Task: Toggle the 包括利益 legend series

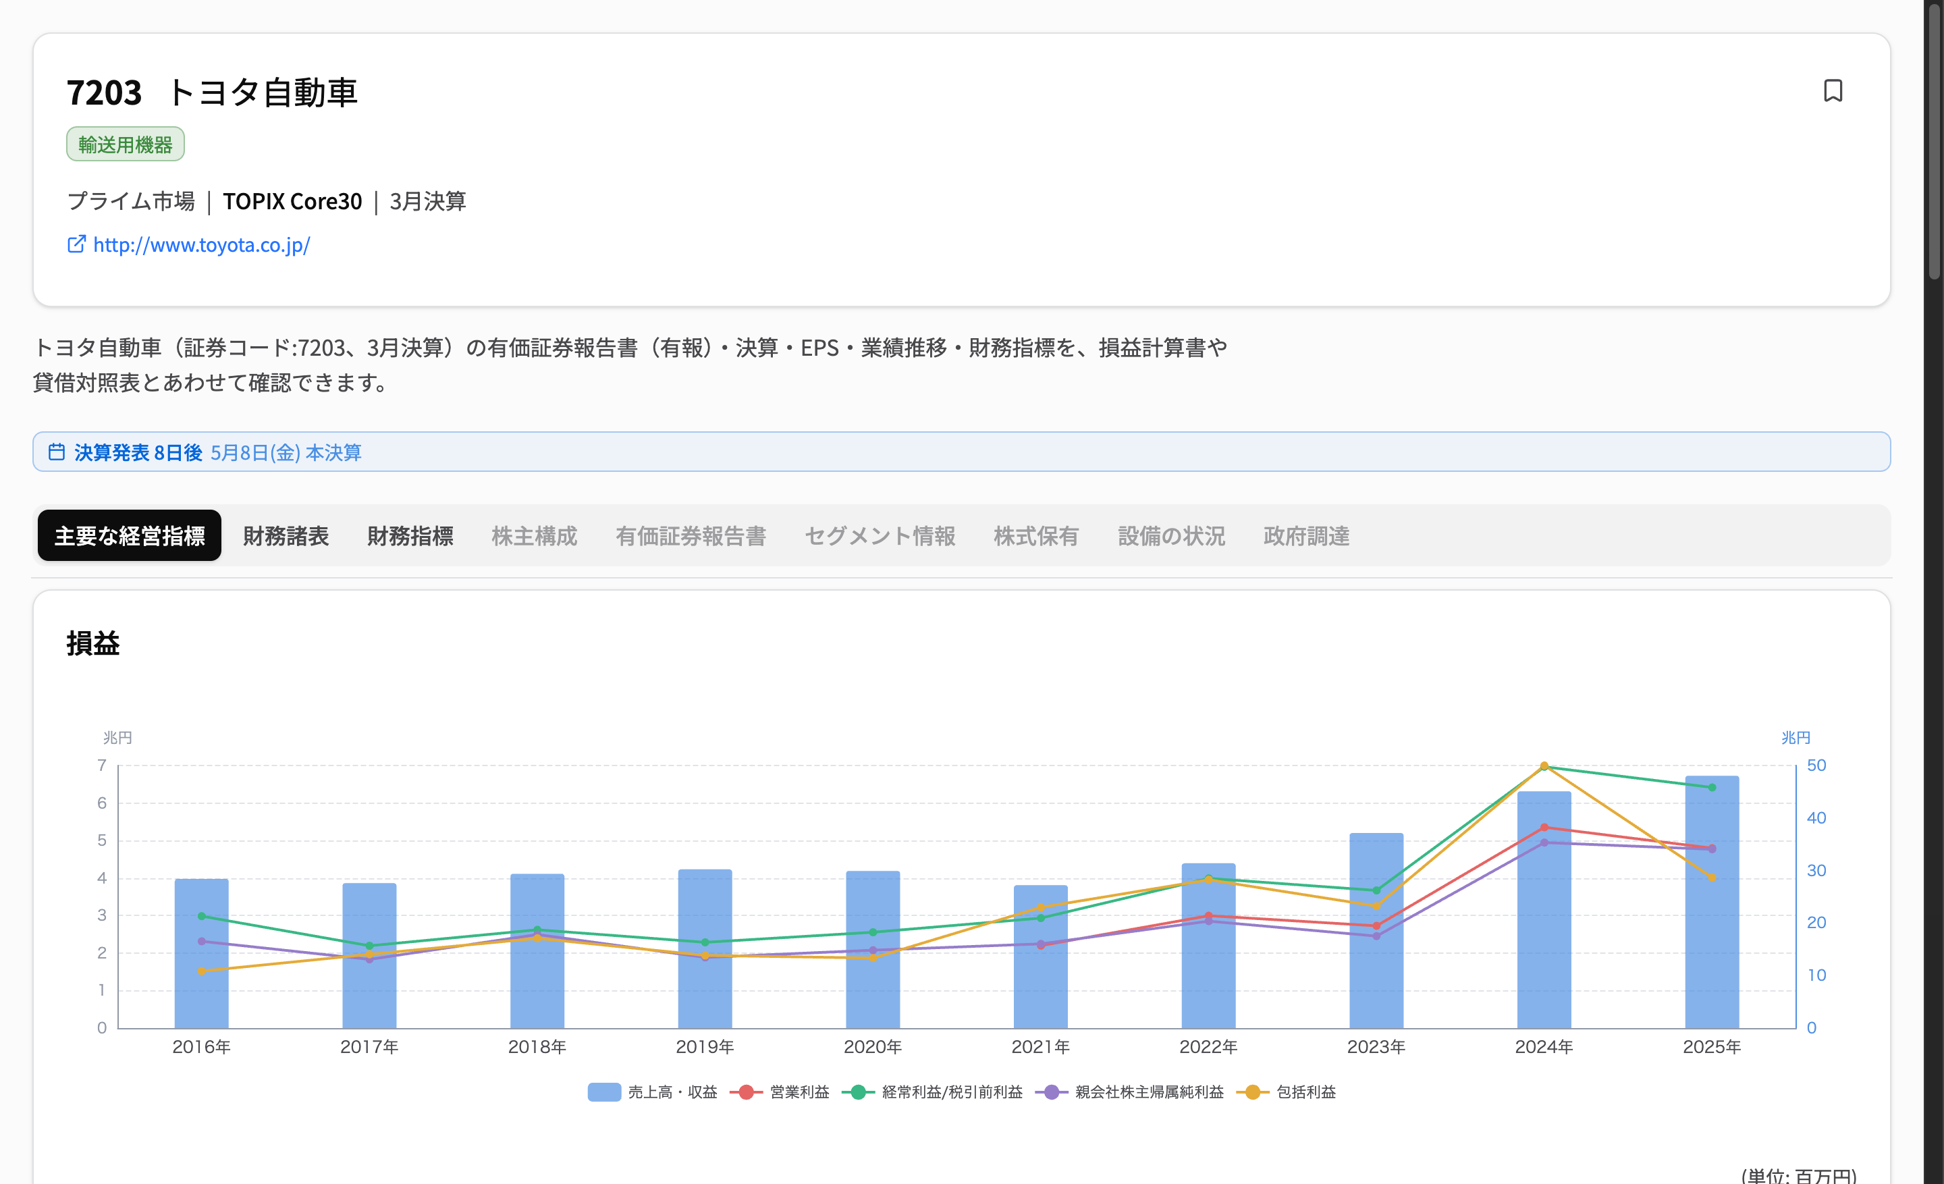Action: [x=1286, y=1092]
